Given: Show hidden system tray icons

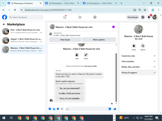Looking at the screenshot, I should pyautogui.click(x=134, y=118).
